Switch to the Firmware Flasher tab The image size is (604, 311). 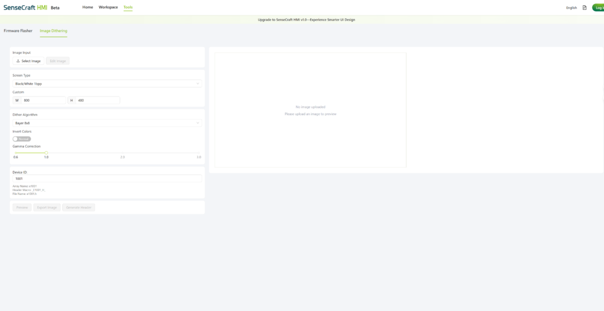click(18, 30)
